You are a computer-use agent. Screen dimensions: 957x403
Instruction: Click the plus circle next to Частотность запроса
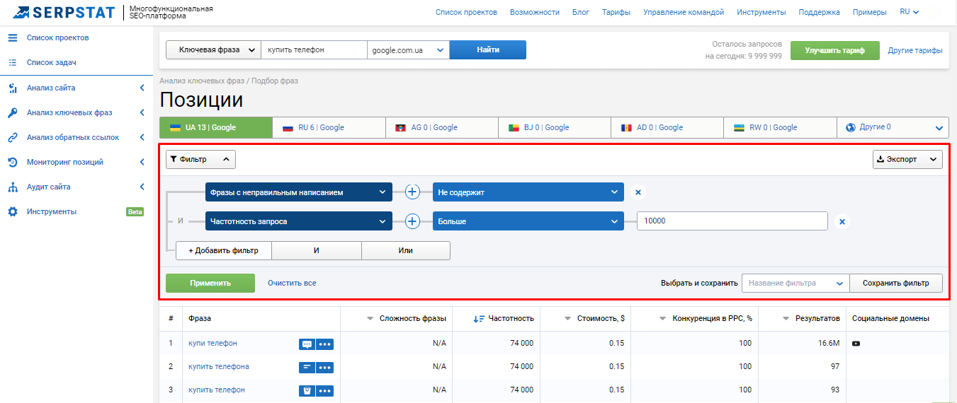coord(413,221)
